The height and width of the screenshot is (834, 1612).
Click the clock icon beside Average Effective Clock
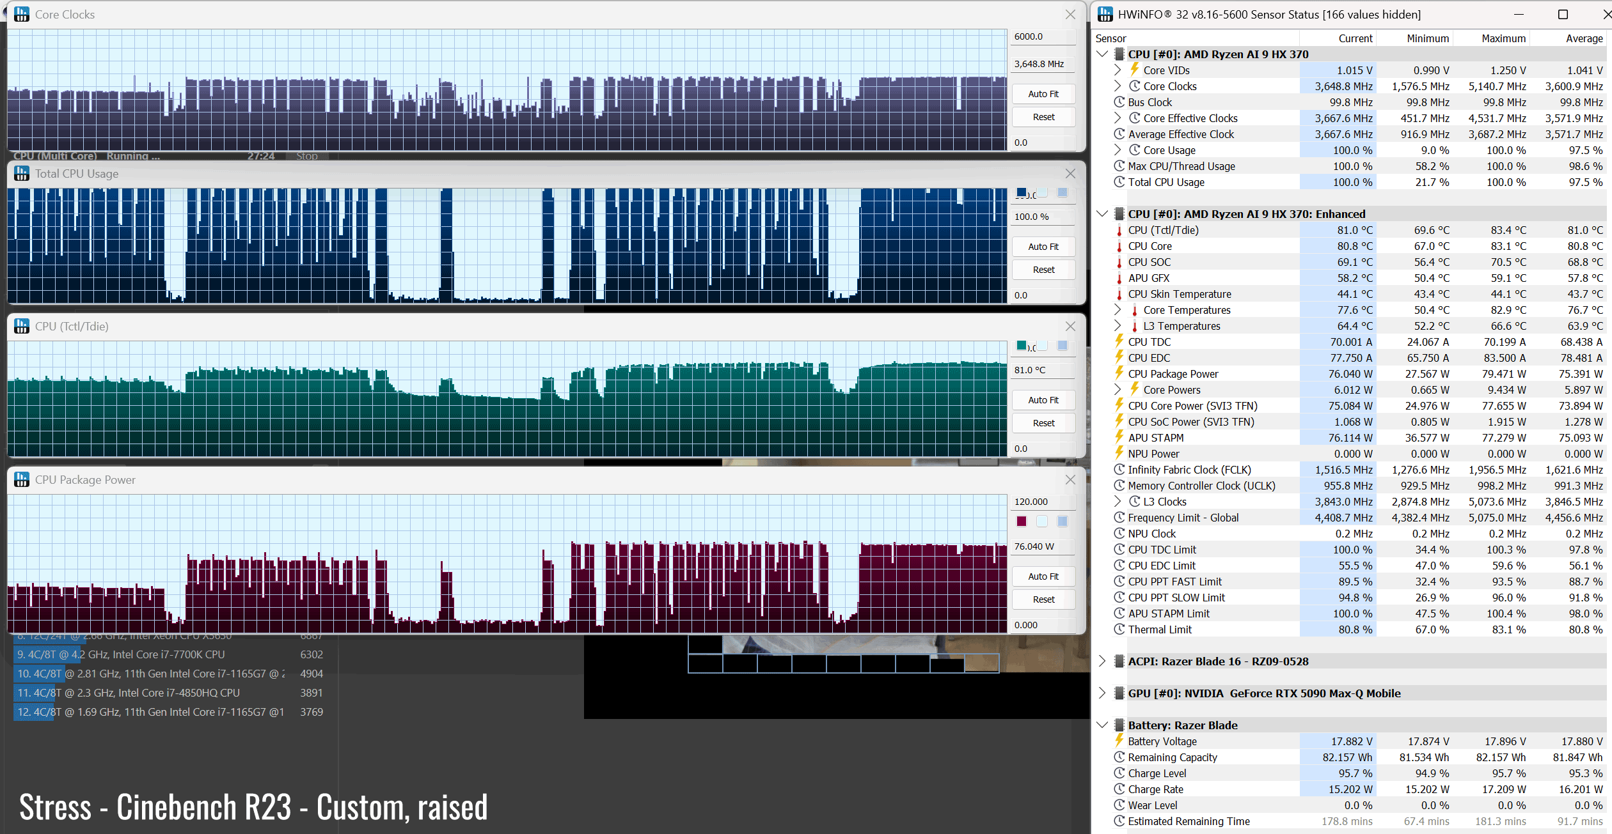(1119, 134)
